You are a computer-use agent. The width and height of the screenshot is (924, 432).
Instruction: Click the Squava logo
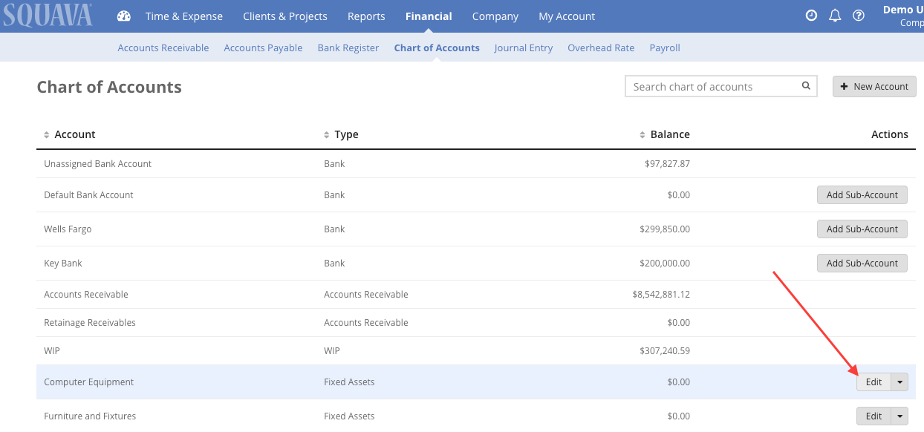tap(47, 15)
